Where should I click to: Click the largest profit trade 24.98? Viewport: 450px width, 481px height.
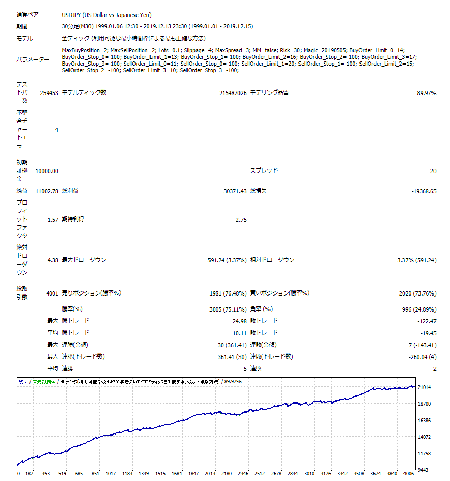(239, 321)
